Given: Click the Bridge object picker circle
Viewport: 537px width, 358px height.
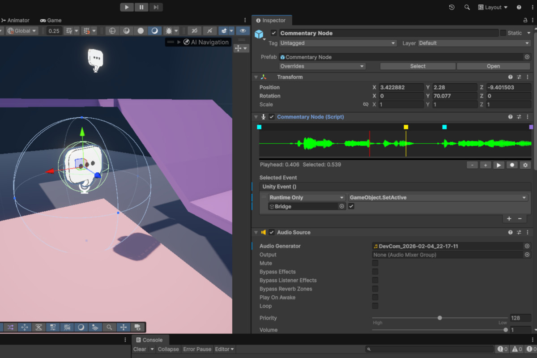Looking at the screenshot, I should (342, 206).
